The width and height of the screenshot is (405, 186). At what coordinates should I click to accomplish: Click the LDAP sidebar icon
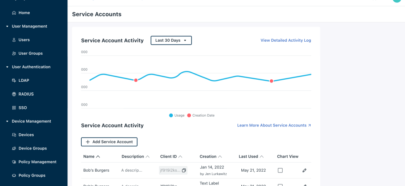click(x=14, y=81)
